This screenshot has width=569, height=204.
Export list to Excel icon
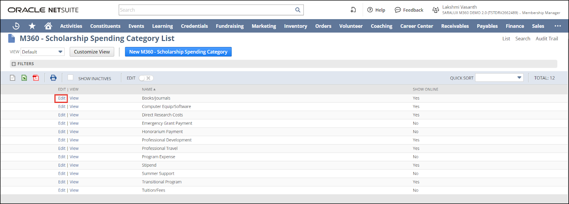pos(24,78)
